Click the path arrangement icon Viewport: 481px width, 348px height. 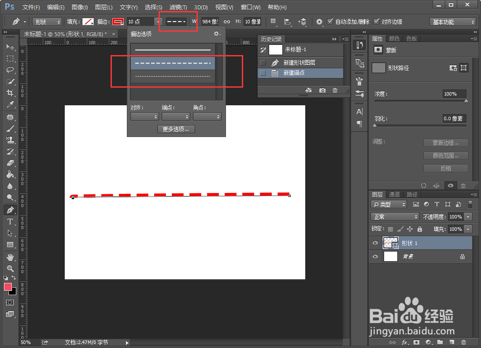tap(302, 22)
